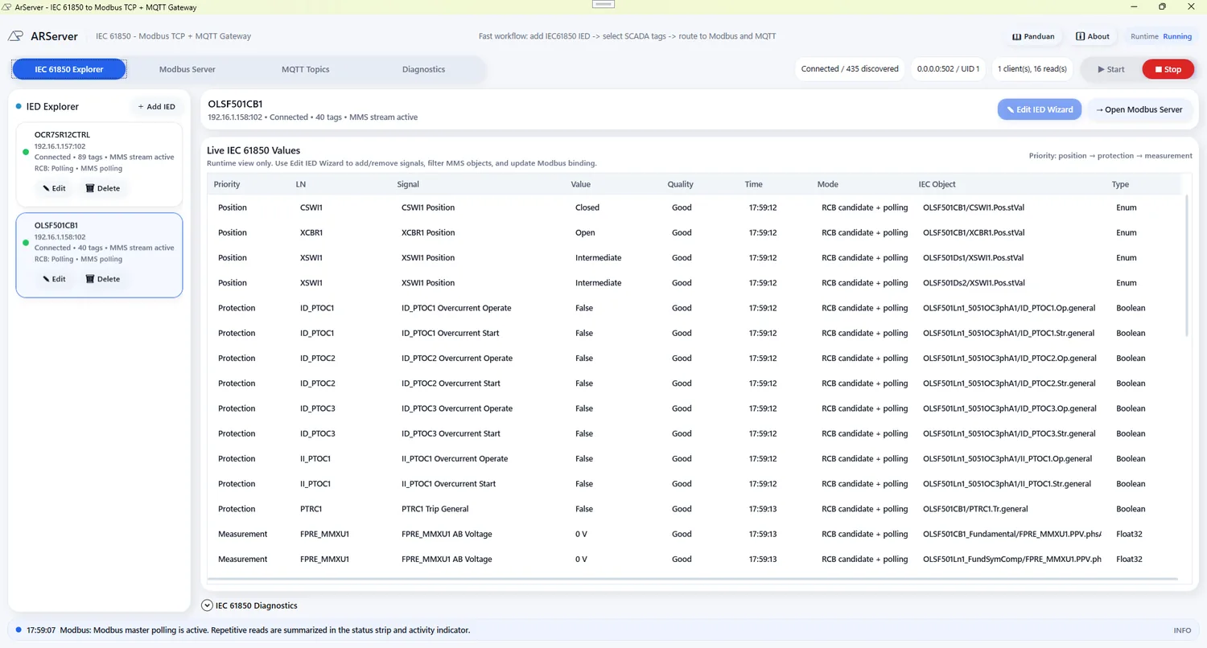
Task: Click the Type column header
Action: point(1120,184)
